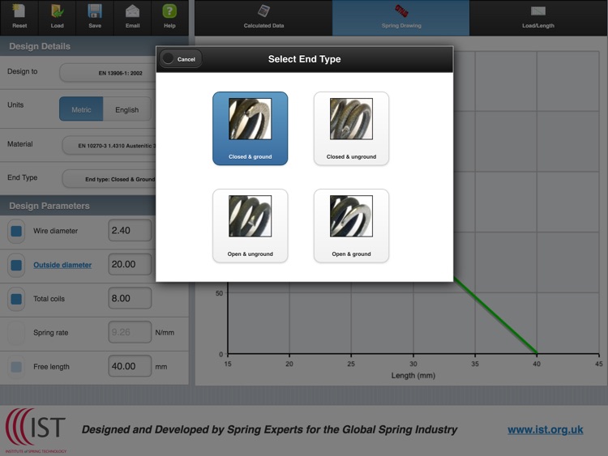The image size is (608, 456).
Task: Open the Design to standard dropdown
Action: (108, 73)
